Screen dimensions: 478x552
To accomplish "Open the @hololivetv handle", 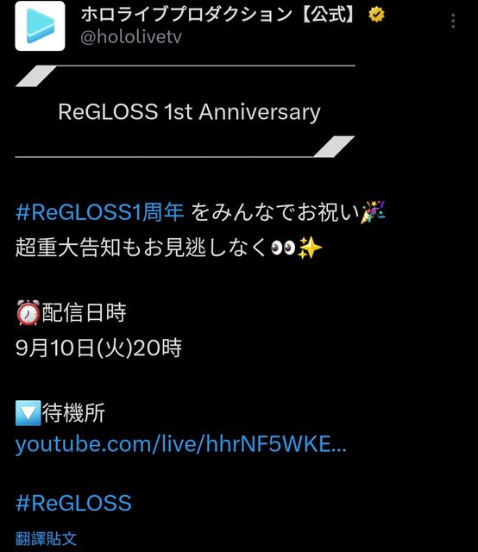I will tap(131, 37).
